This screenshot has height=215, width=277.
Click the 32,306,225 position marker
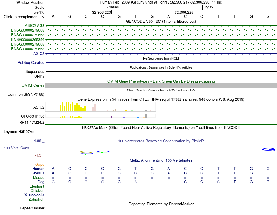coord(184,12)
